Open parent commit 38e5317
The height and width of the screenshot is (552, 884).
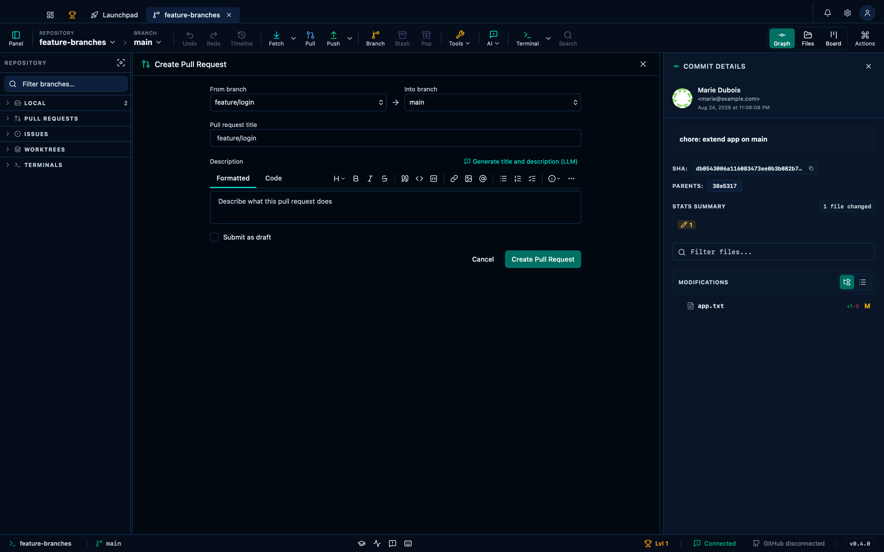coord(724,186)
